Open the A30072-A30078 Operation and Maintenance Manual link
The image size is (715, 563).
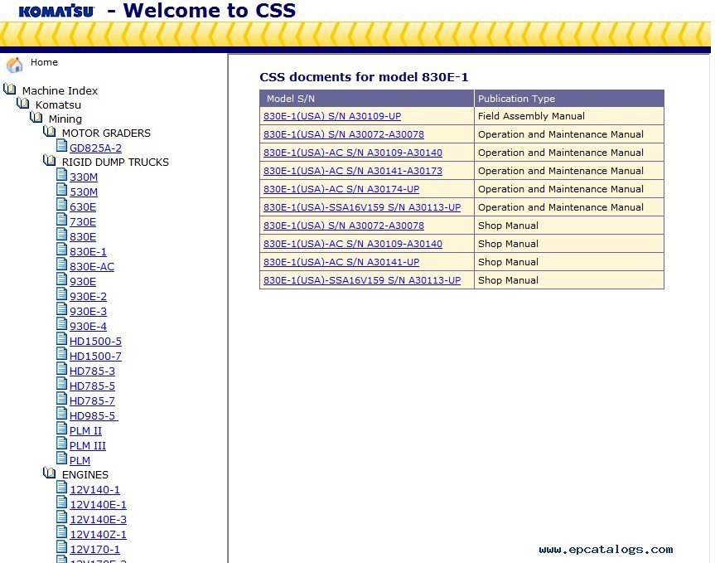[344, 134]
